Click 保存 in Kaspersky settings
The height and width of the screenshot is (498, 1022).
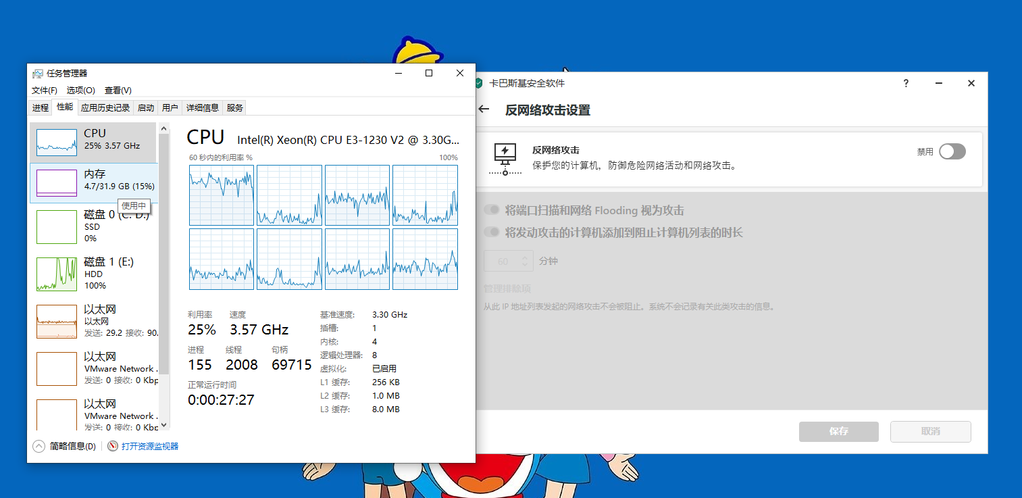pos(839,431)
